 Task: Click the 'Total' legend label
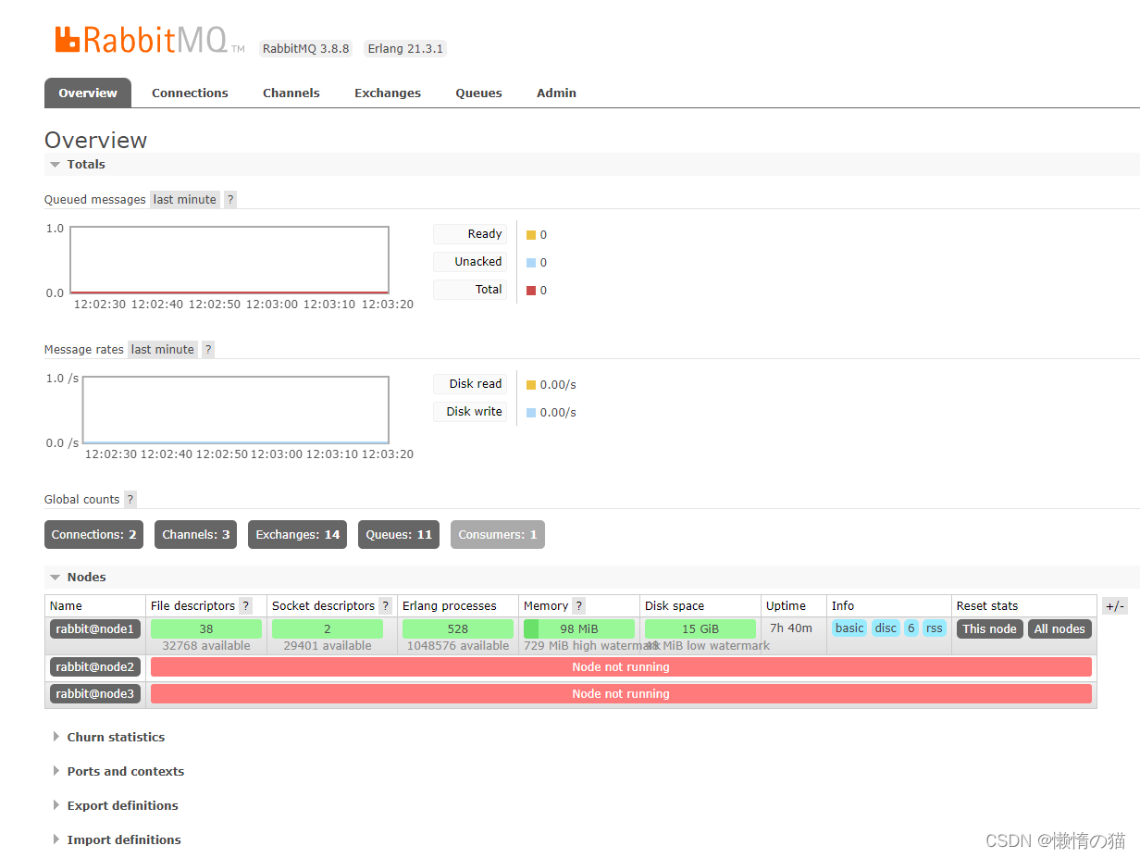[470, 290]
